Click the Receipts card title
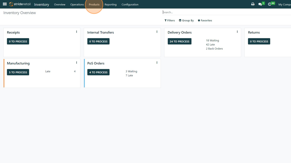This screenshot has height=163, width=291. [13, 32]
